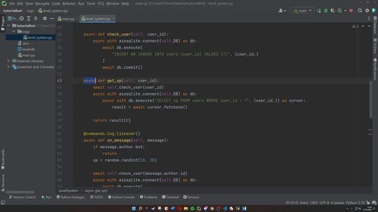Click taskbar search magnifier icon
Screen dimensions: 378x212
coord(140,208)
